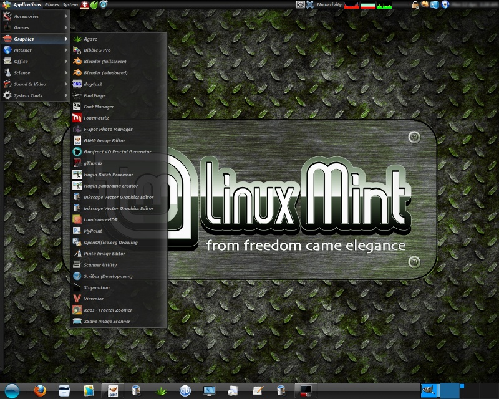This screenshot has height=399, width=499.
Task: Click the light-blue square tray icon
Action: pyautogui.click(x=435, y=4)
